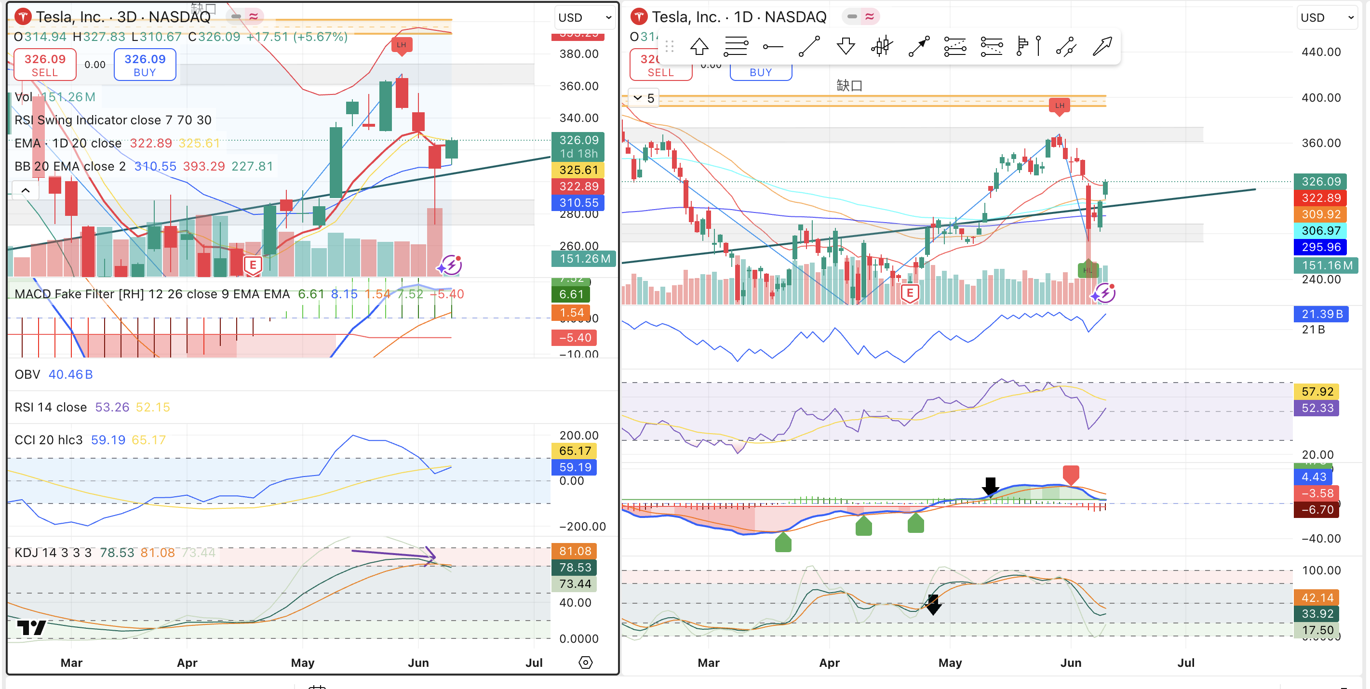Click the blue 310.55 price label

tap(578, 203)
